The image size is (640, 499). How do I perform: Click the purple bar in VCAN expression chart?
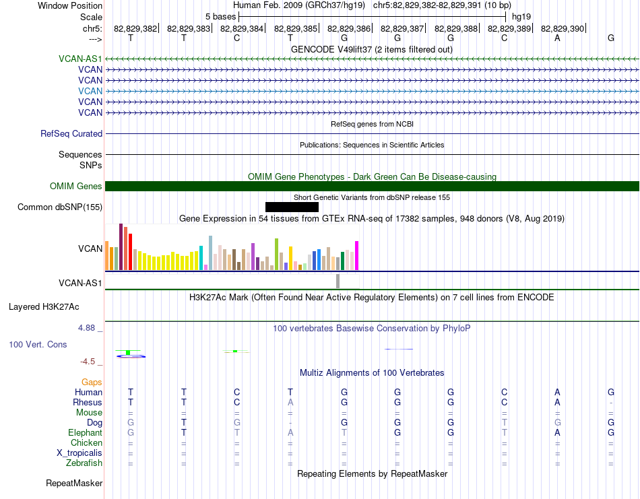point(253,256)
